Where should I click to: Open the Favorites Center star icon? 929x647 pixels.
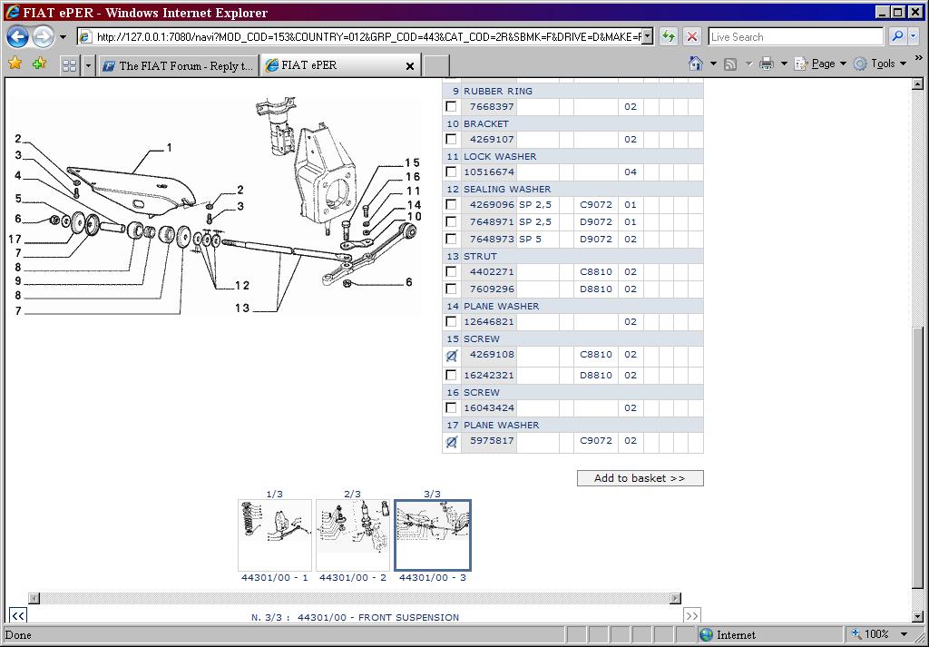(15, 63)
